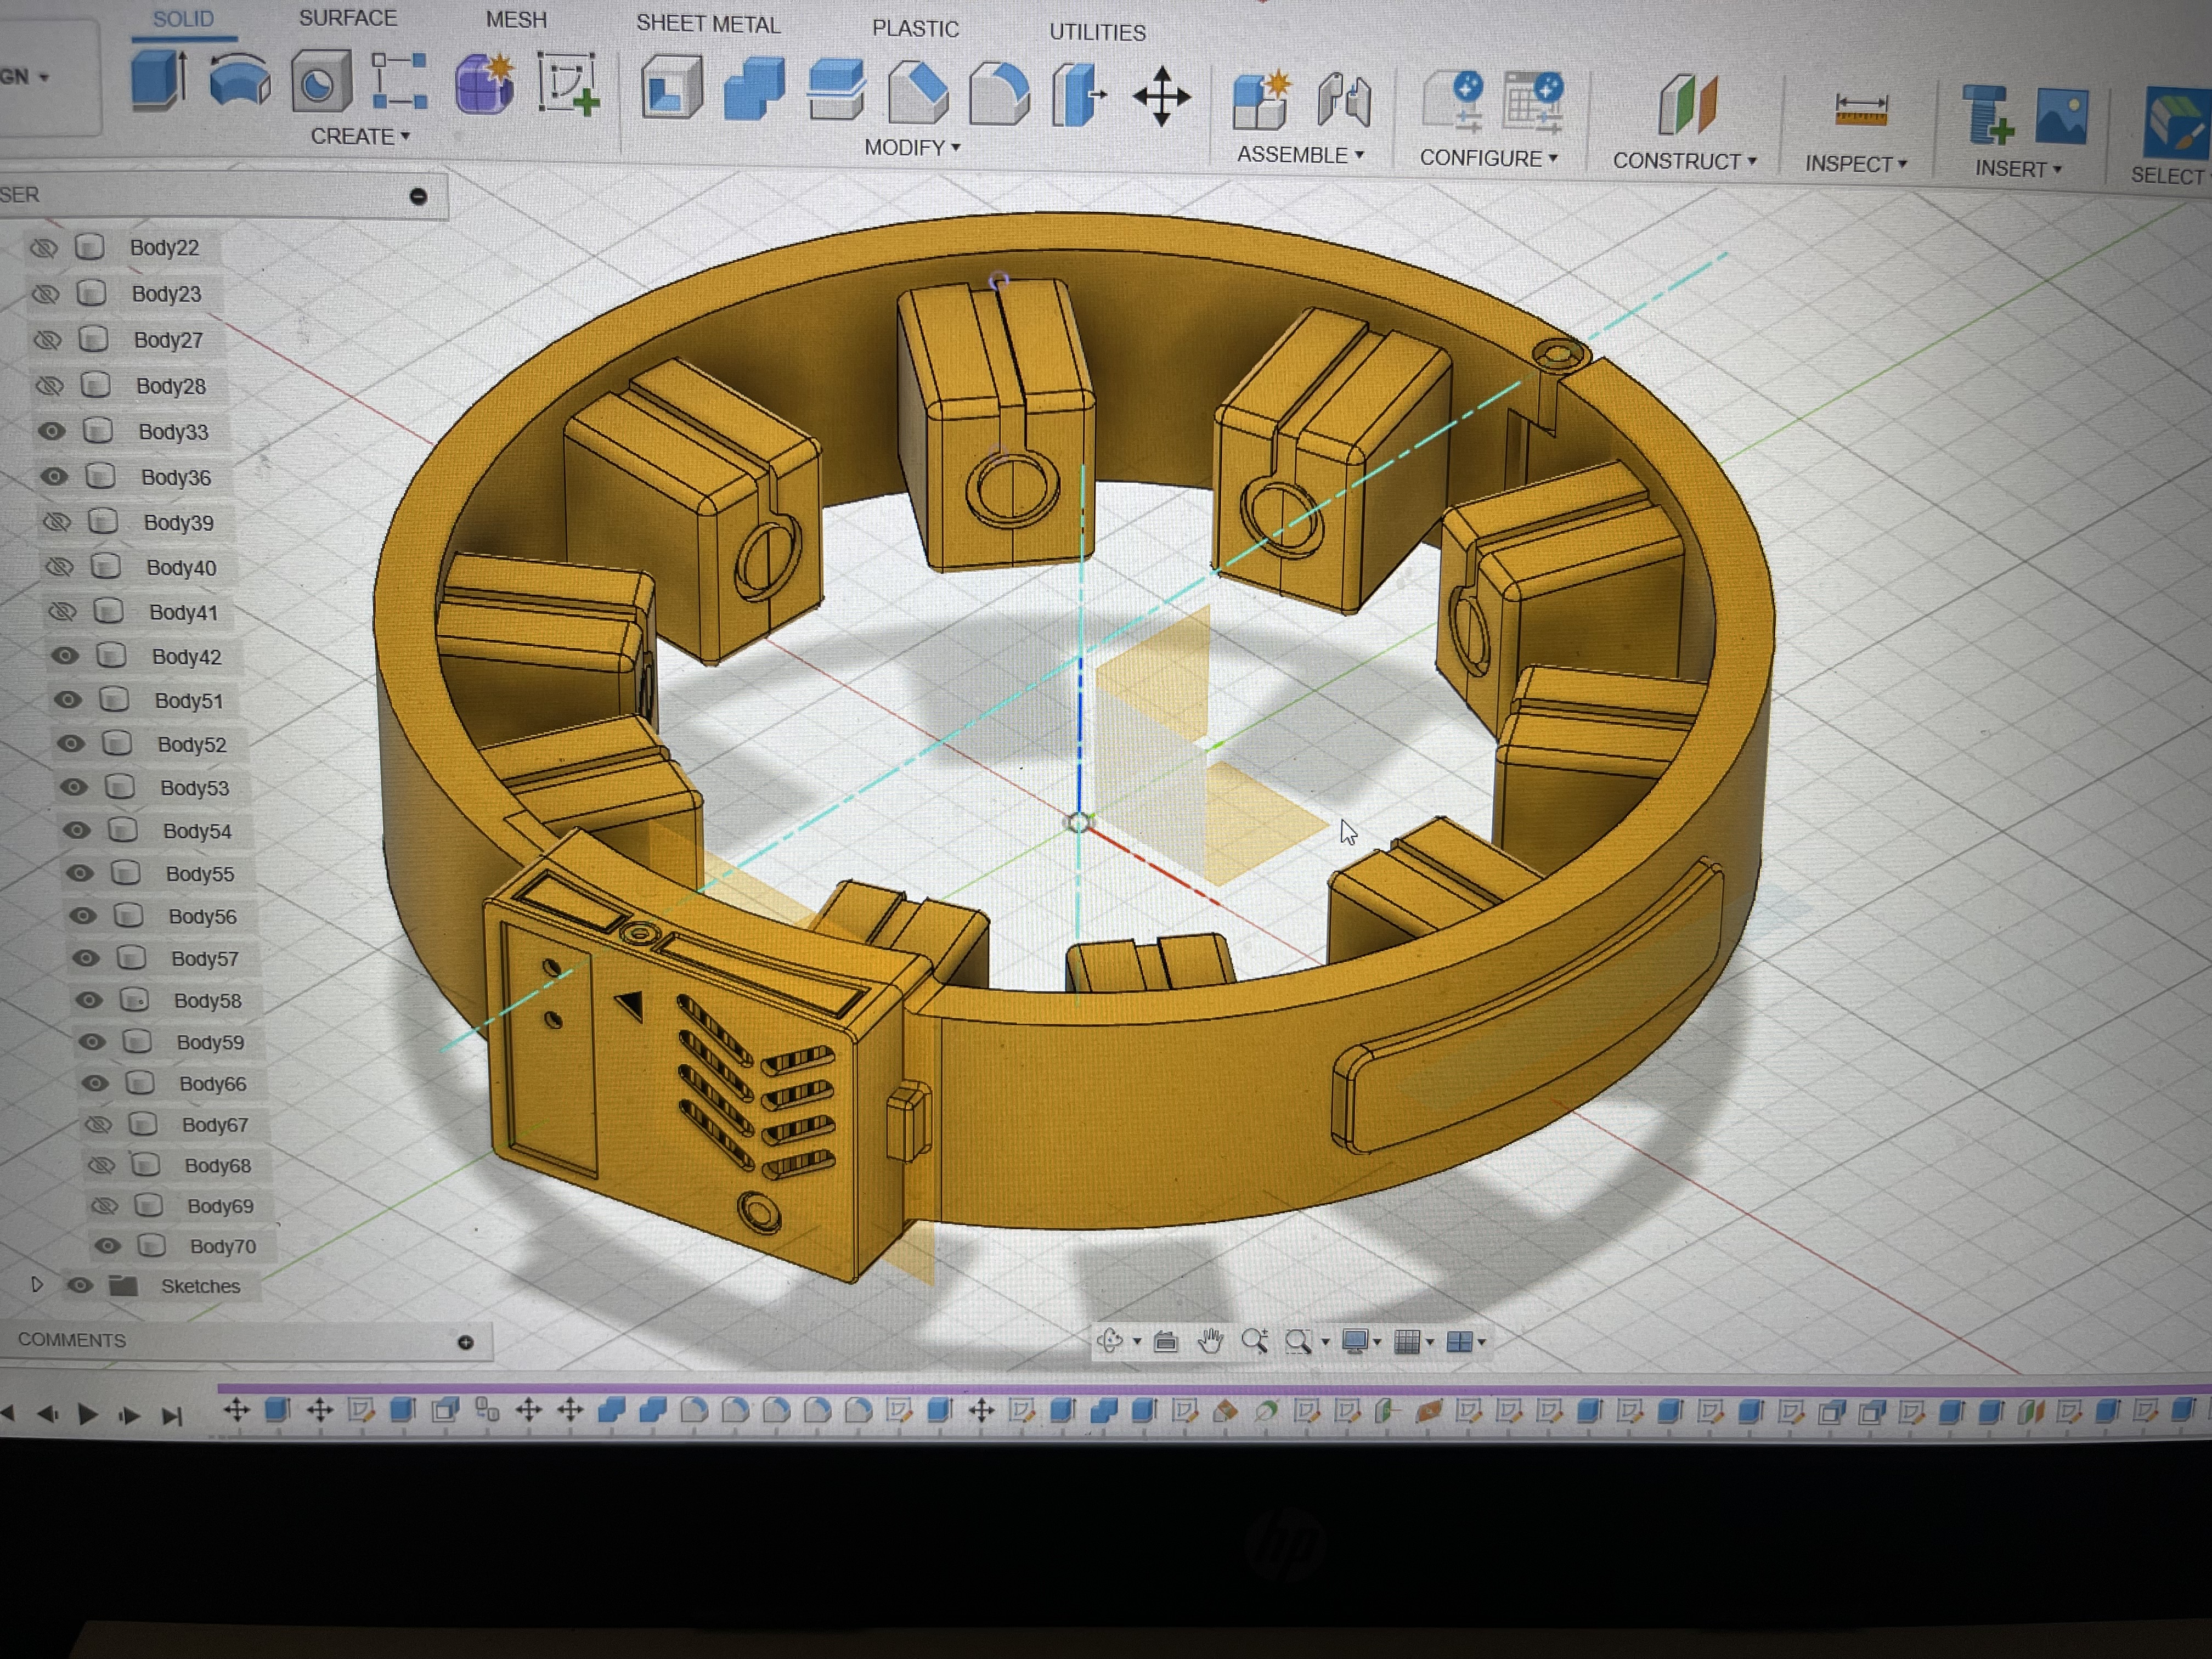The width and height of the screenshot is (2212, 1659).
Task: Select the Revolve tool
Action: [240, 81]
